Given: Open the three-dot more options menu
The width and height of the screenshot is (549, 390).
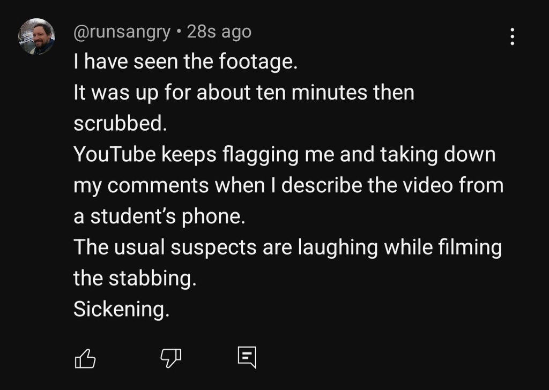Looking at the screenshot, I should click(512, 36).
